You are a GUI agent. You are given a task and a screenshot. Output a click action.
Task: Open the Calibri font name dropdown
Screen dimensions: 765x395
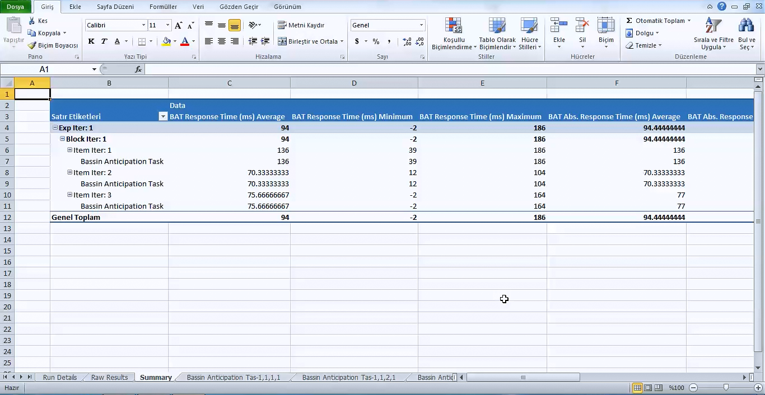144,25
